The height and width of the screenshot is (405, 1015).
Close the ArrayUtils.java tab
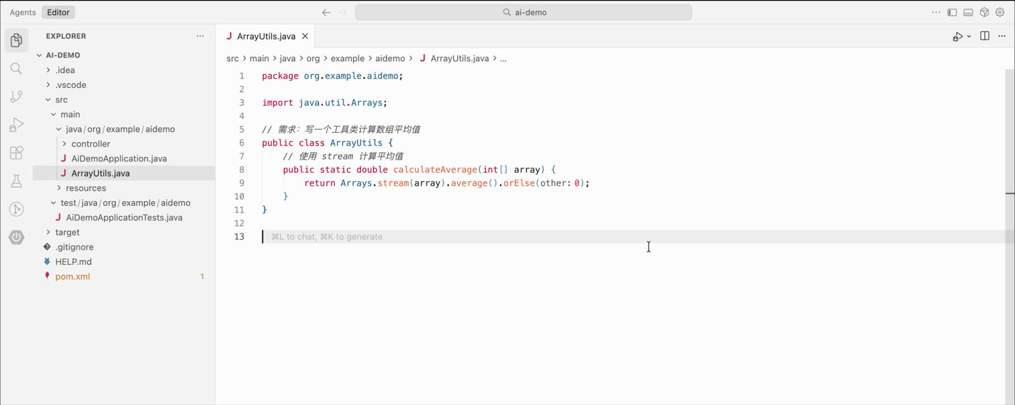tap(305, 36)
